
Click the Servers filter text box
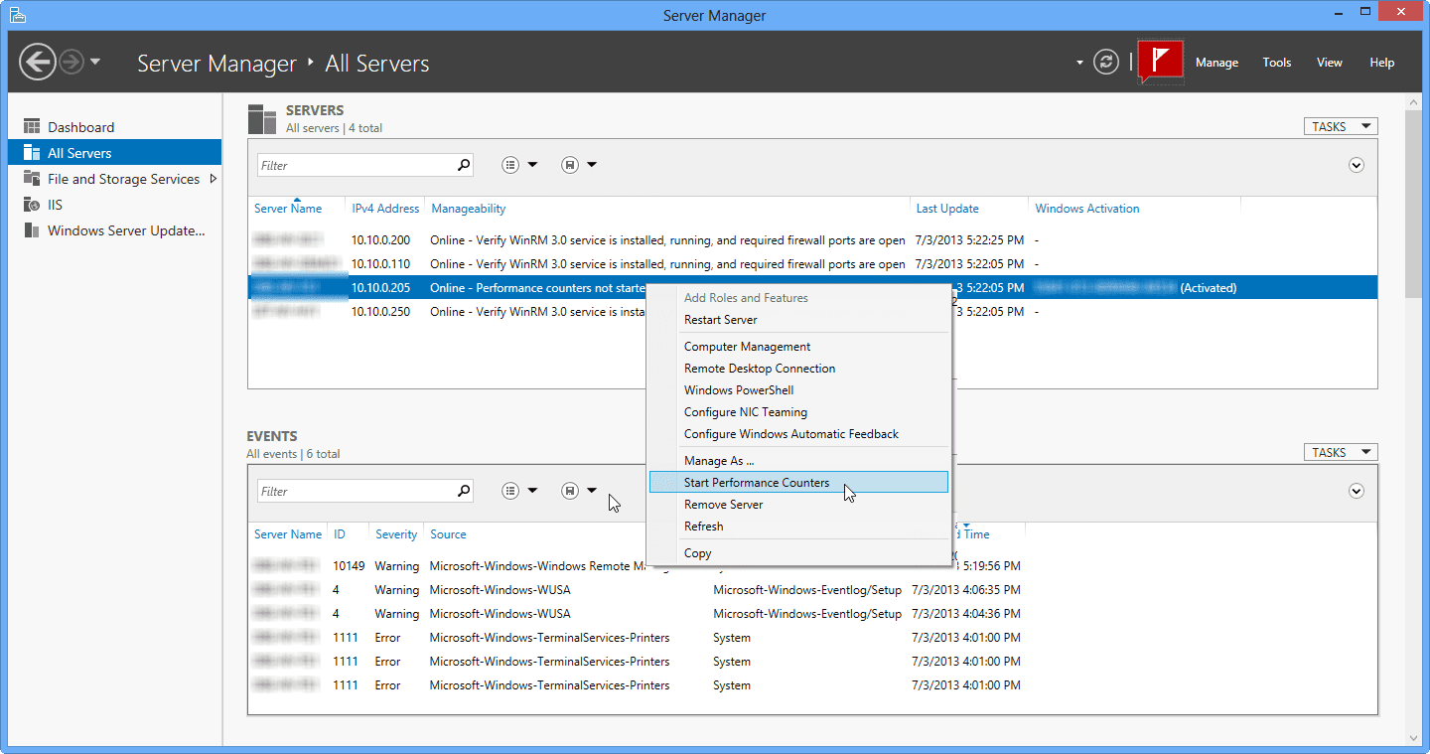pos(356,165)
